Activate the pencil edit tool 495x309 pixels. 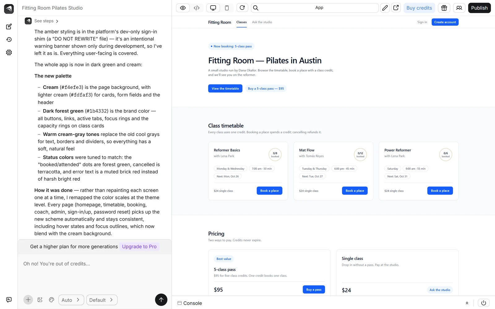point(385,8)
